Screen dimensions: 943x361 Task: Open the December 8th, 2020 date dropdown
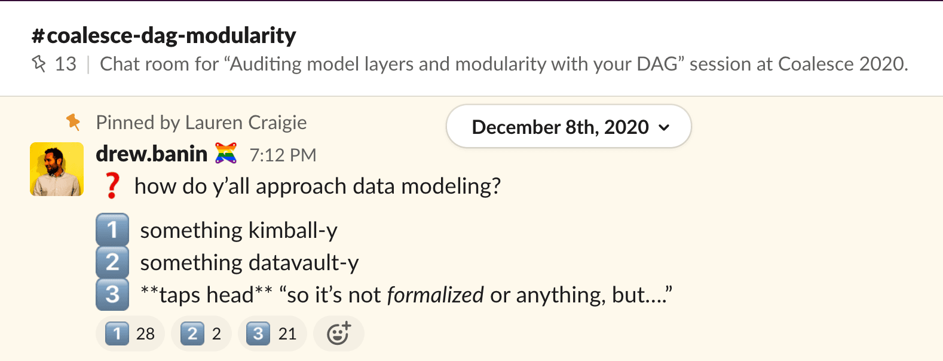coord(560,127)
